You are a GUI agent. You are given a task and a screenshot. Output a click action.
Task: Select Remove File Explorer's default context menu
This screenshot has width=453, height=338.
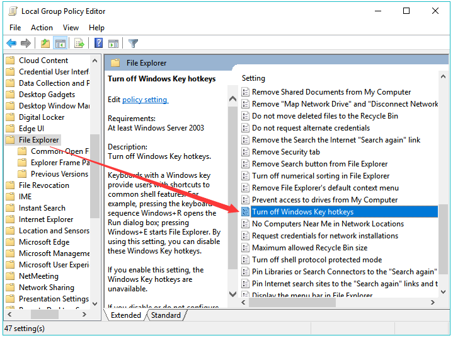pos(325,188)
